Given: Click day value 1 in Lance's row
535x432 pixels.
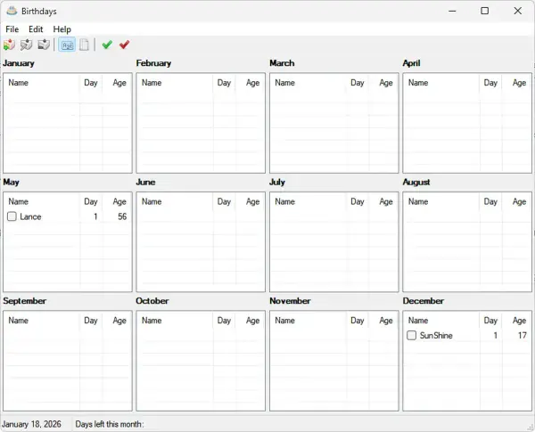Looking at the screenshot, I should click(95, 216).
